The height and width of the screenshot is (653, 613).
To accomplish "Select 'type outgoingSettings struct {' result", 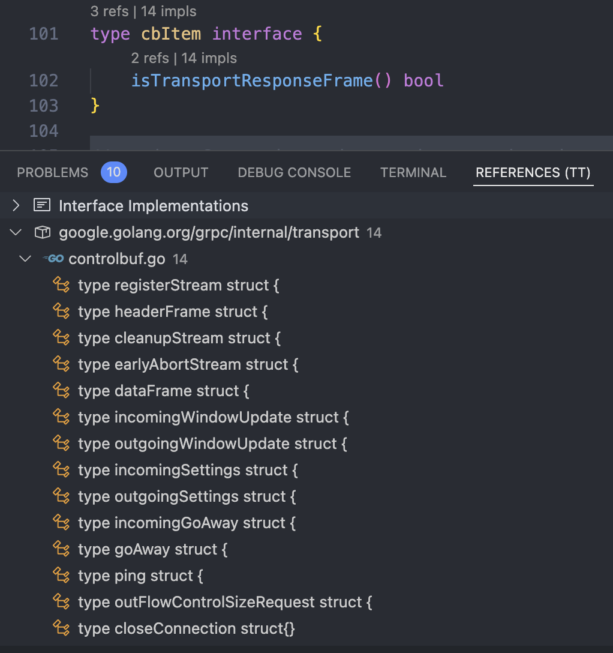I will point(187,496).
